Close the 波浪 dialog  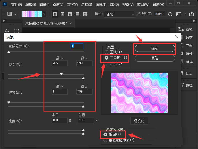(x=177, y=37)
